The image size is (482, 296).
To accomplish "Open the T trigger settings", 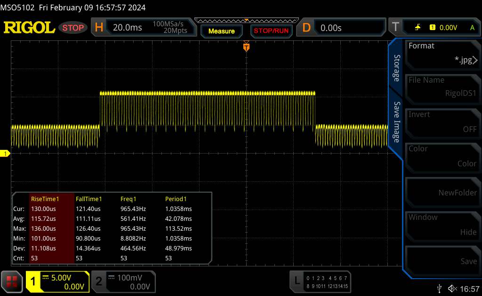I will tap(434, 28).
